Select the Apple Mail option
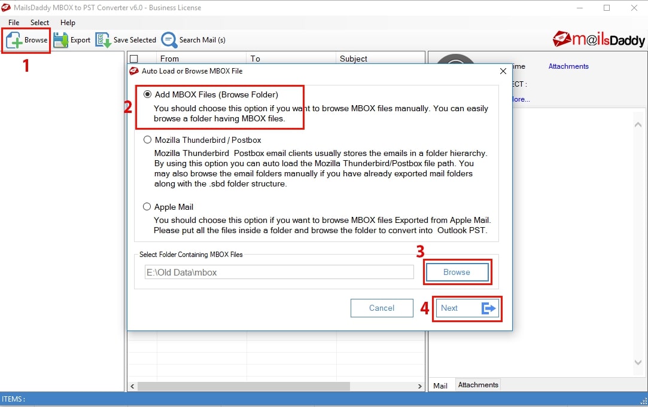The height and width of the screenshot is (407, 648). tap(147, 206)
